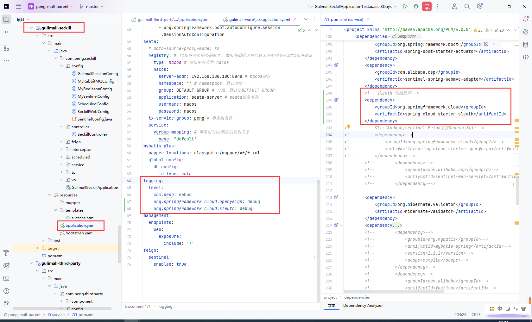Screen dimensions: 532x322
Task: Open the Git tool window
Action: 6,304
